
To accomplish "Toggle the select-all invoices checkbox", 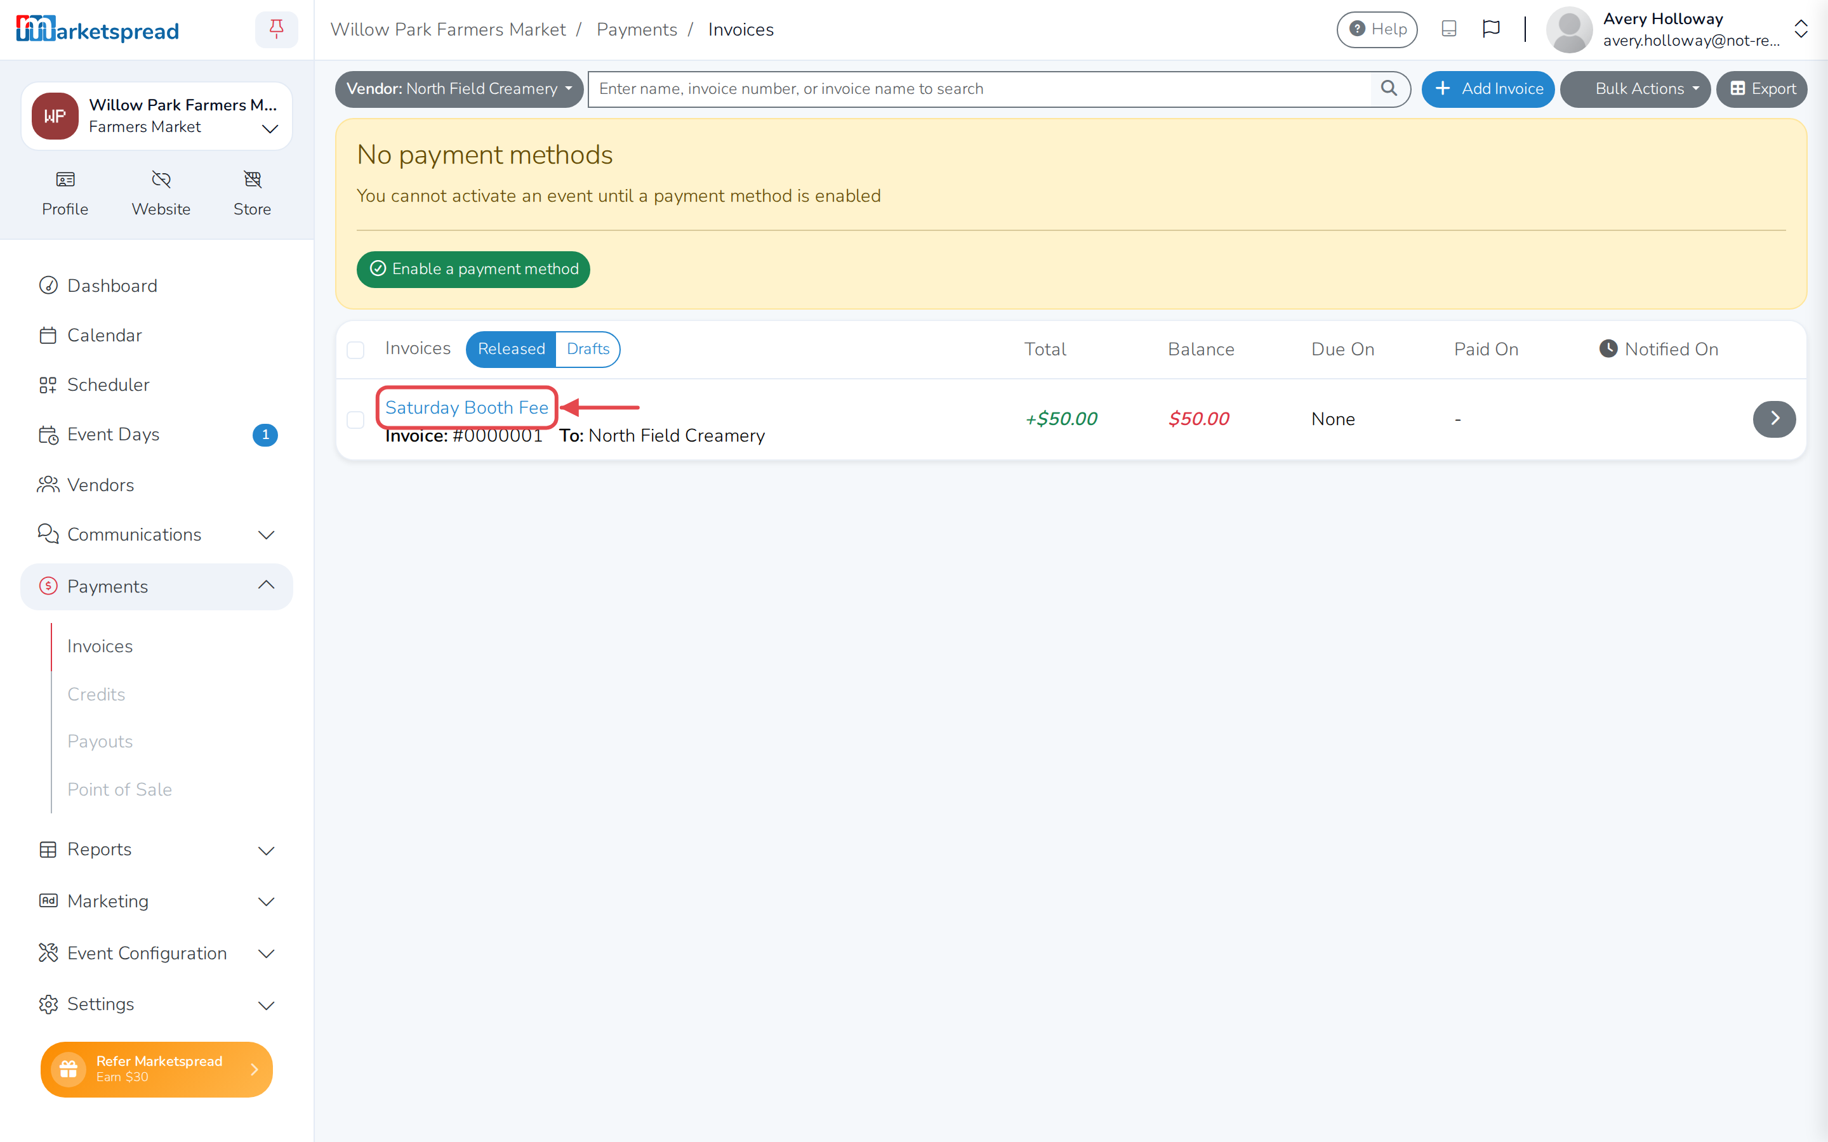I will (x=355, y=350).
